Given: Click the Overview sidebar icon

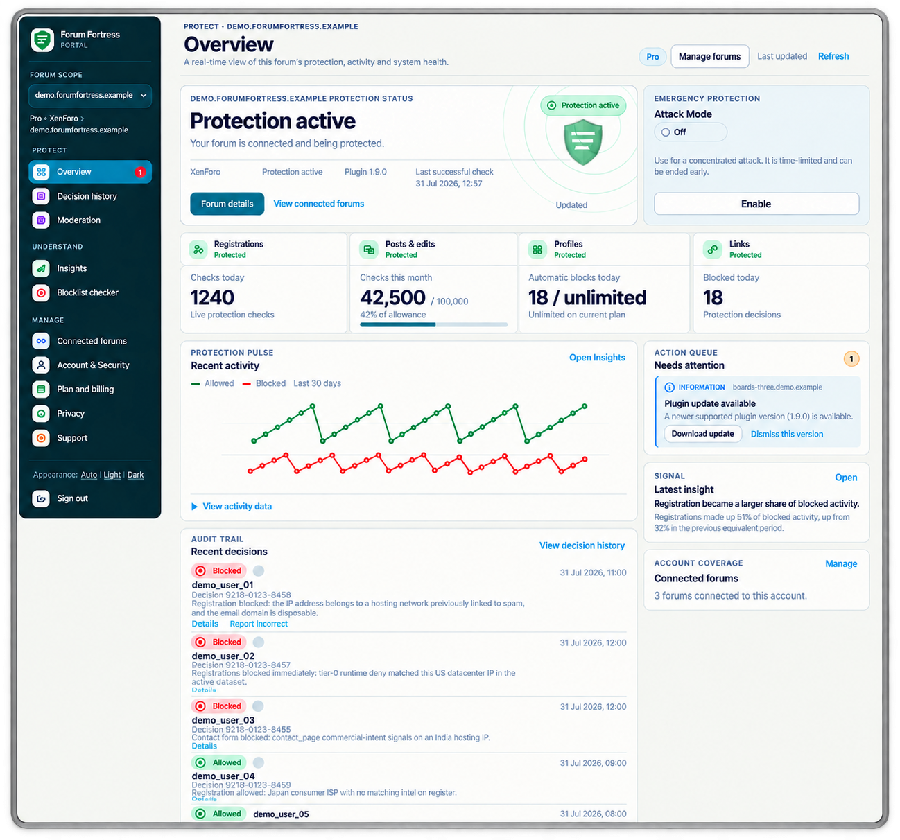Looking at the screenshot, I should 41,172.
